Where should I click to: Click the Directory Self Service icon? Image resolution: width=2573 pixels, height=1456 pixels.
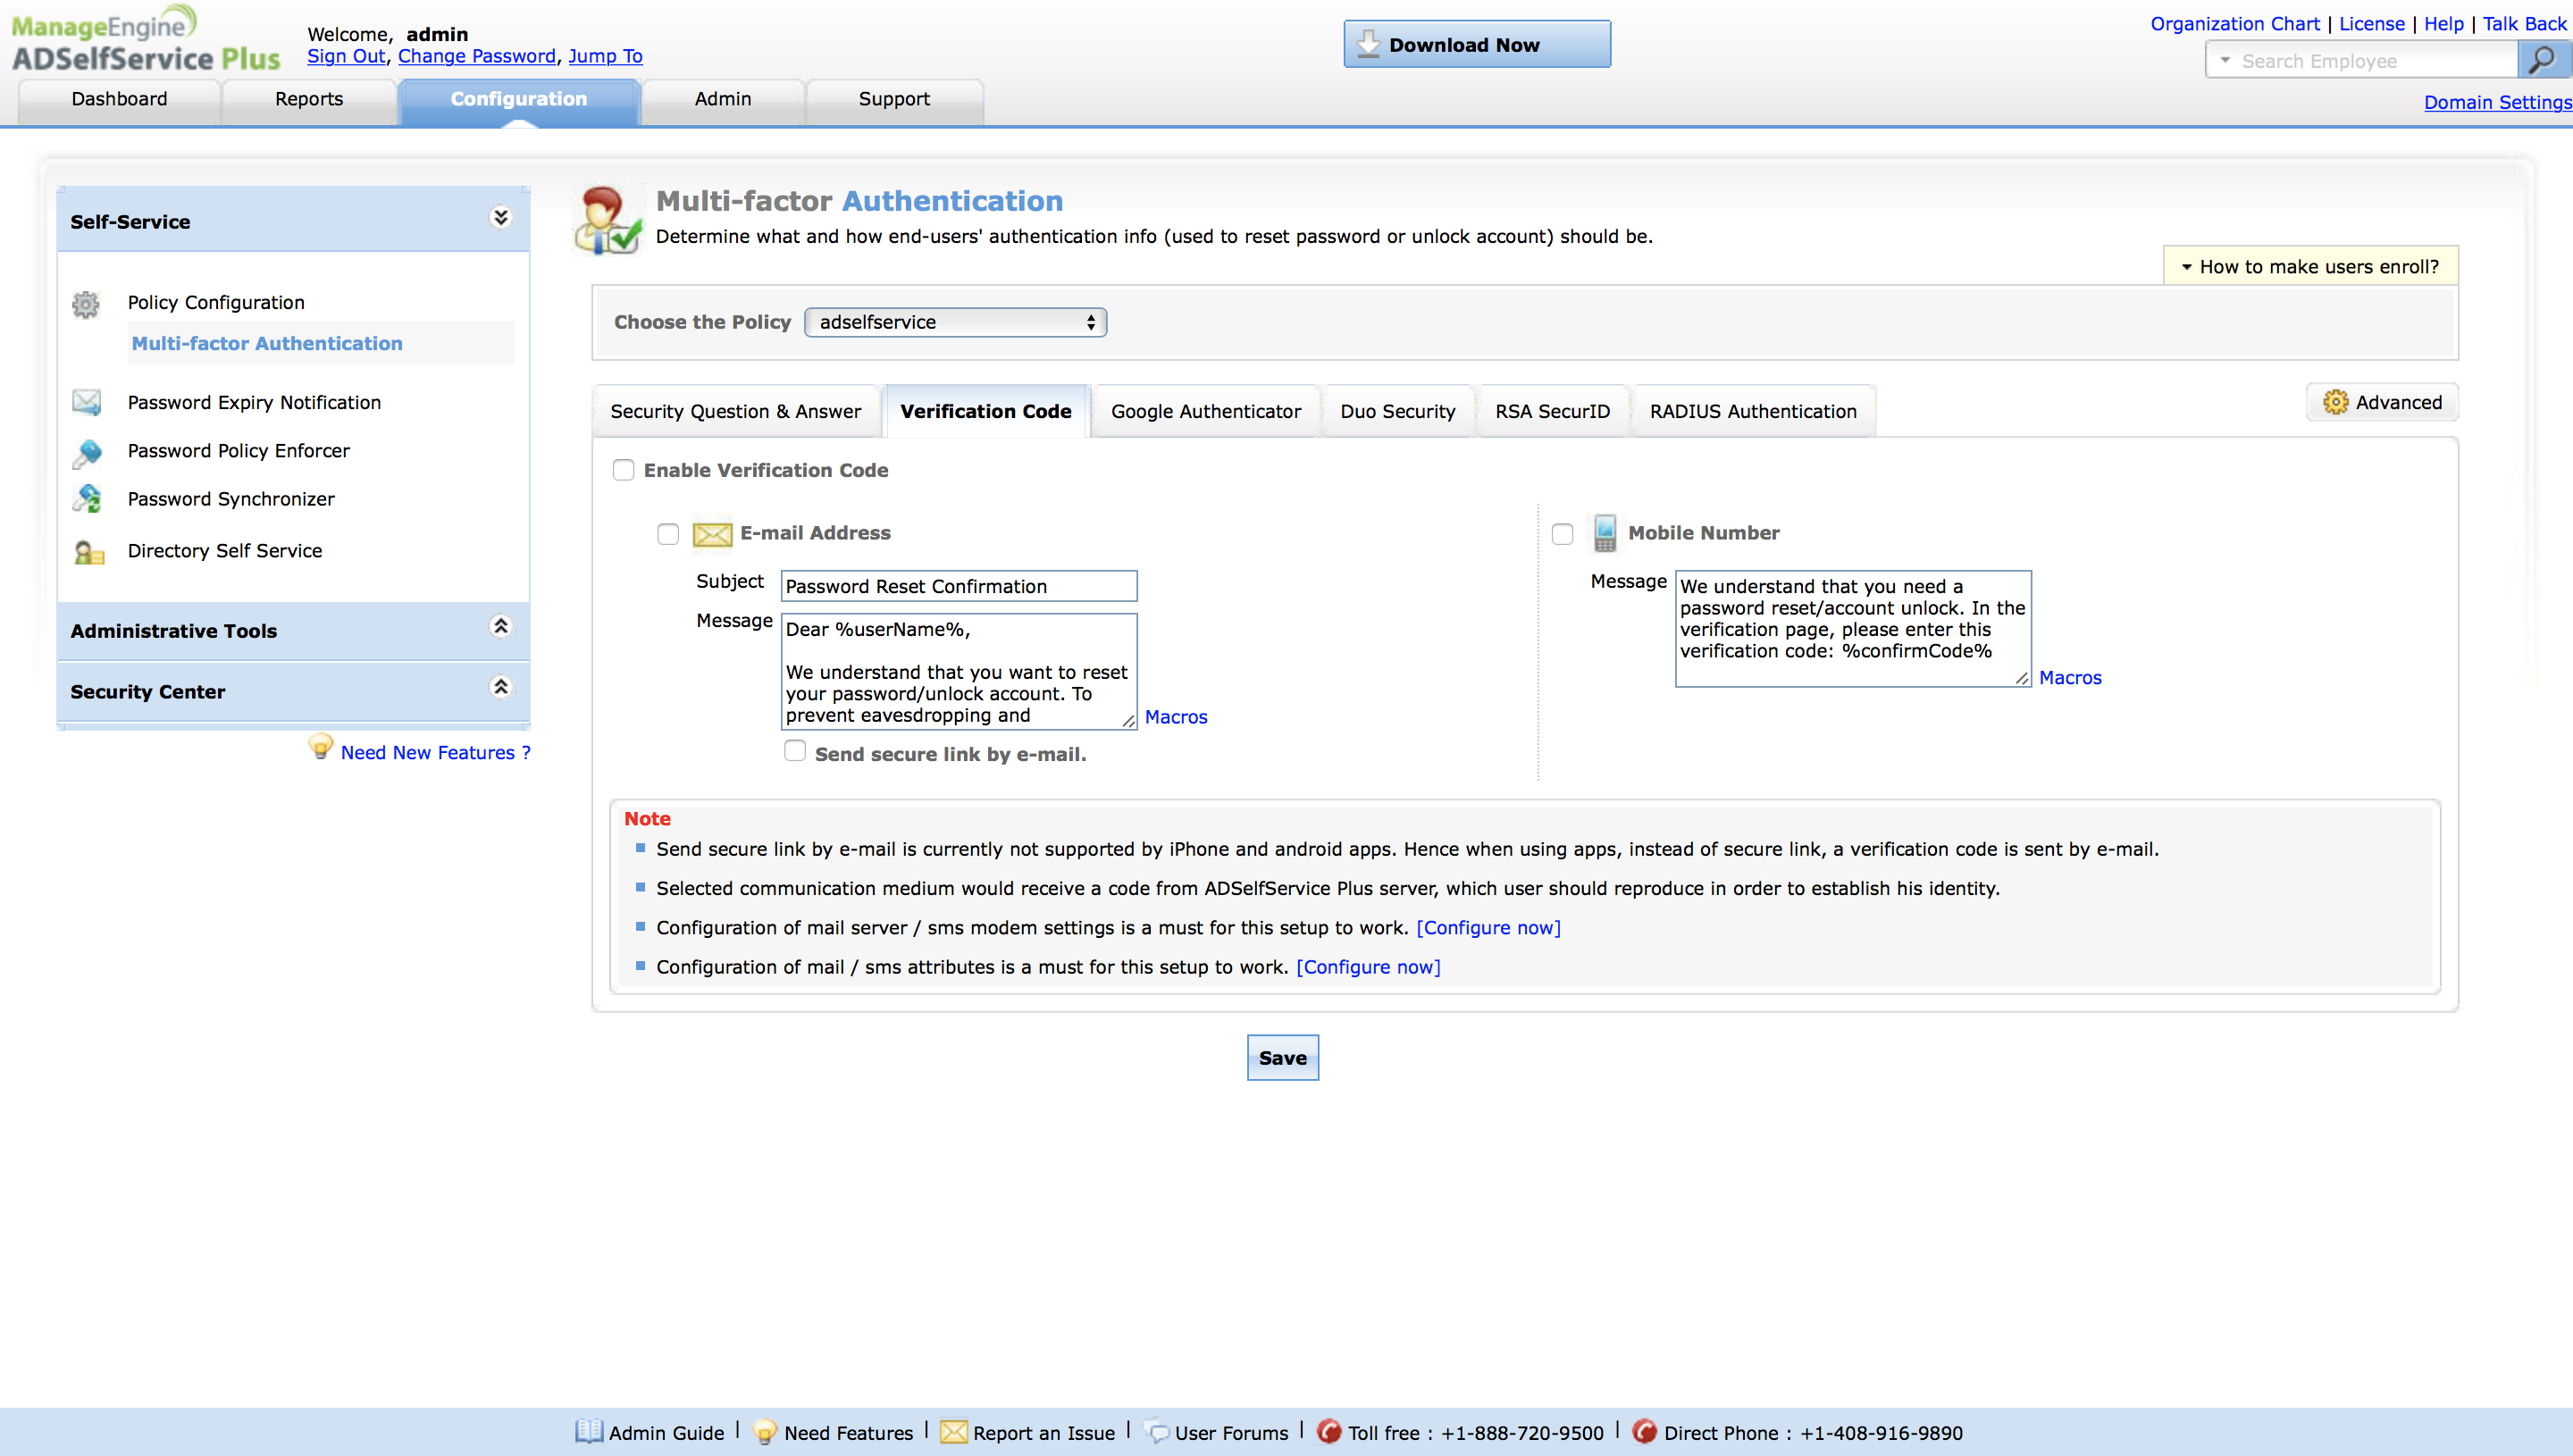coord(88,551)
